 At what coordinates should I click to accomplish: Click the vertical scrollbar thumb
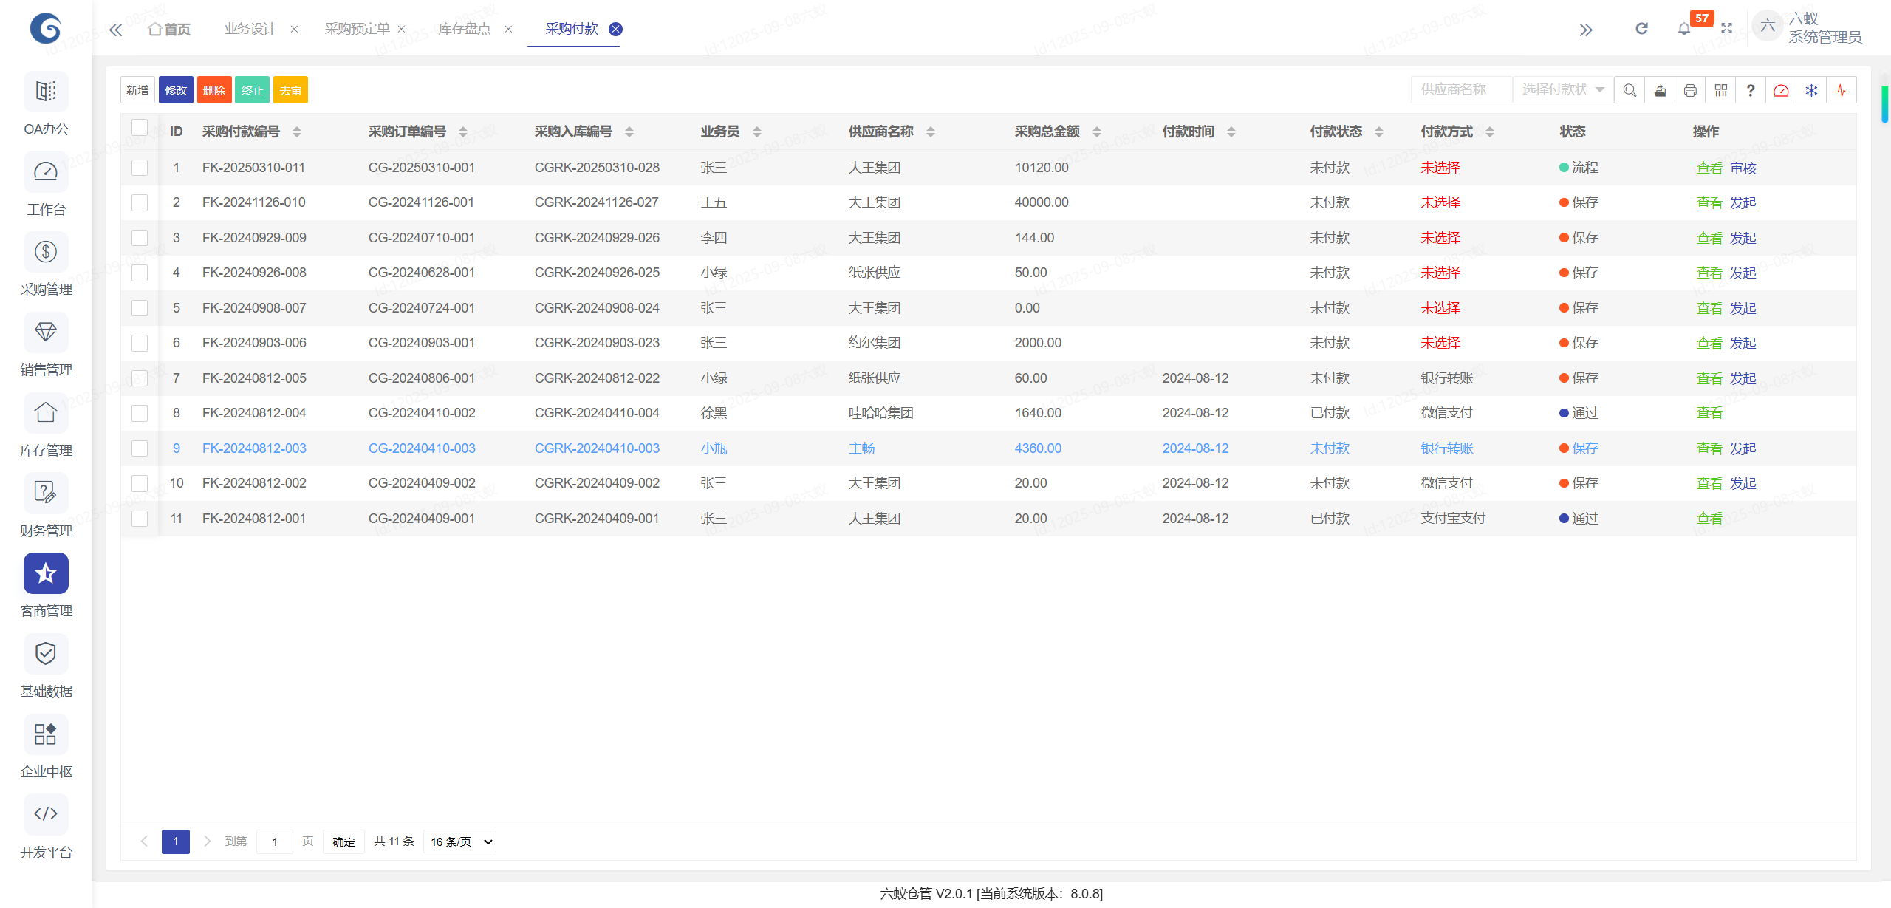tap(1884, 103)
